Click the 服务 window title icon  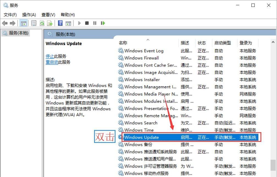click(6, 5)
